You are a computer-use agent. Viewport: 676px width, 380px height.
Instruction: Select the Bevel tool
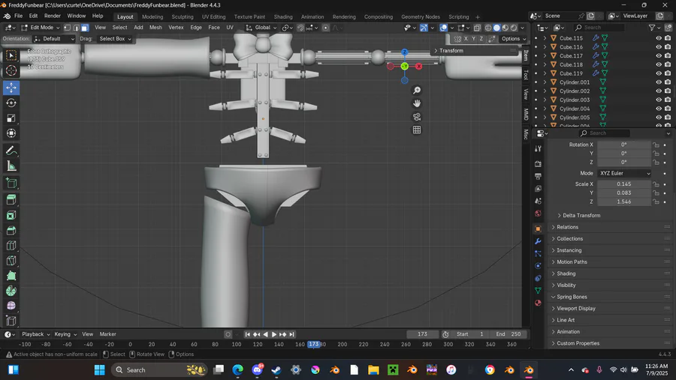coord(11,230)
